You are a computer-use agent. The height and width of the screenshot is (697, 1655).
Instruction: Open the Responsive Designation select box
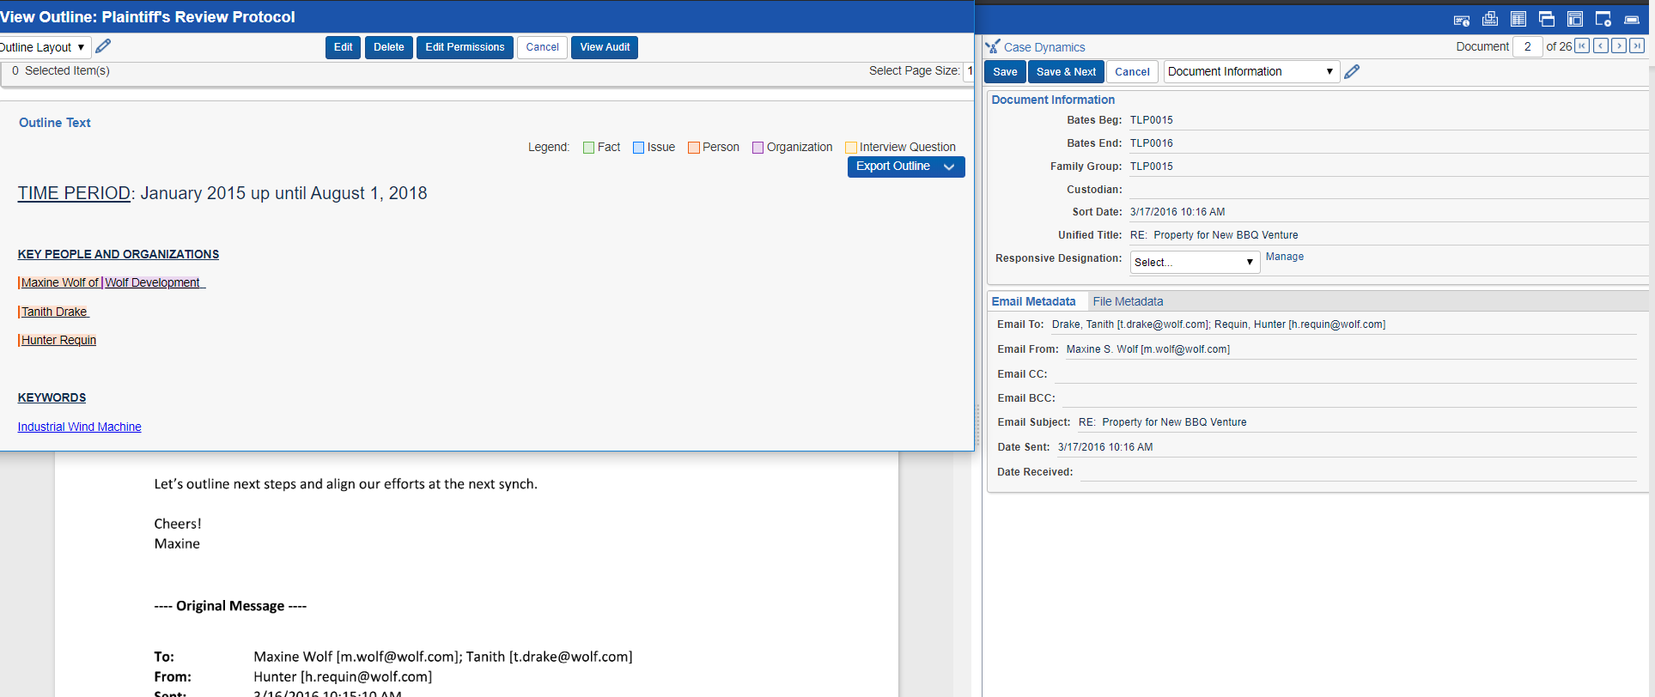pyautogui.click(x=1194, y=263)
